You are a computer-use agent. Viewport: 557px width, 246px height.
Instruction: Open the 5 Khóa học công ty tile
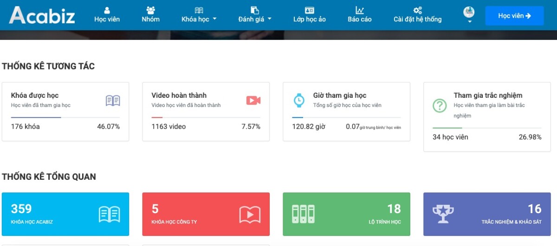(206, 214)
